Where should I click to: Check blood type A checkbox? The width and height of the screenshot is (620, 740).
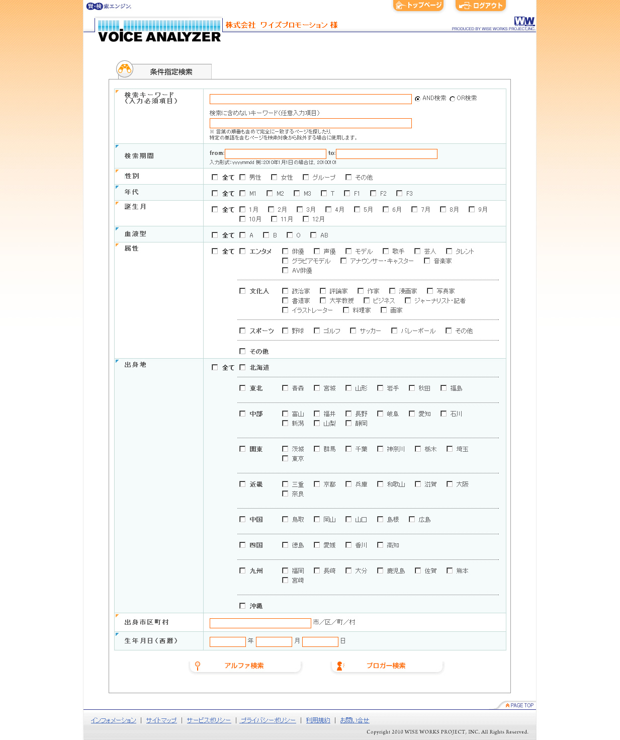pos(242,235)
